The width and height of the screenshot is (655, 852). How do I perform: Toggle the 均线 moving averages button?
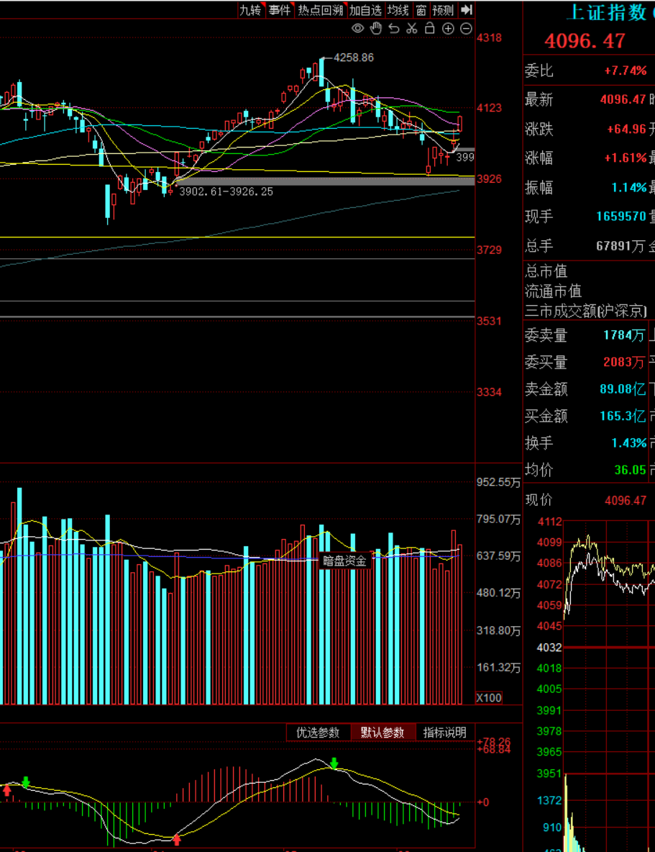tap(398, 10)
